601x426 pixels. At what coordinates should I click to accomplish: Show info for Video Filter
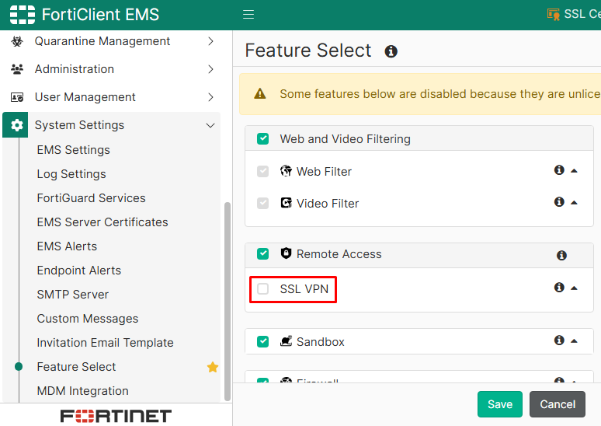(559, 202)
